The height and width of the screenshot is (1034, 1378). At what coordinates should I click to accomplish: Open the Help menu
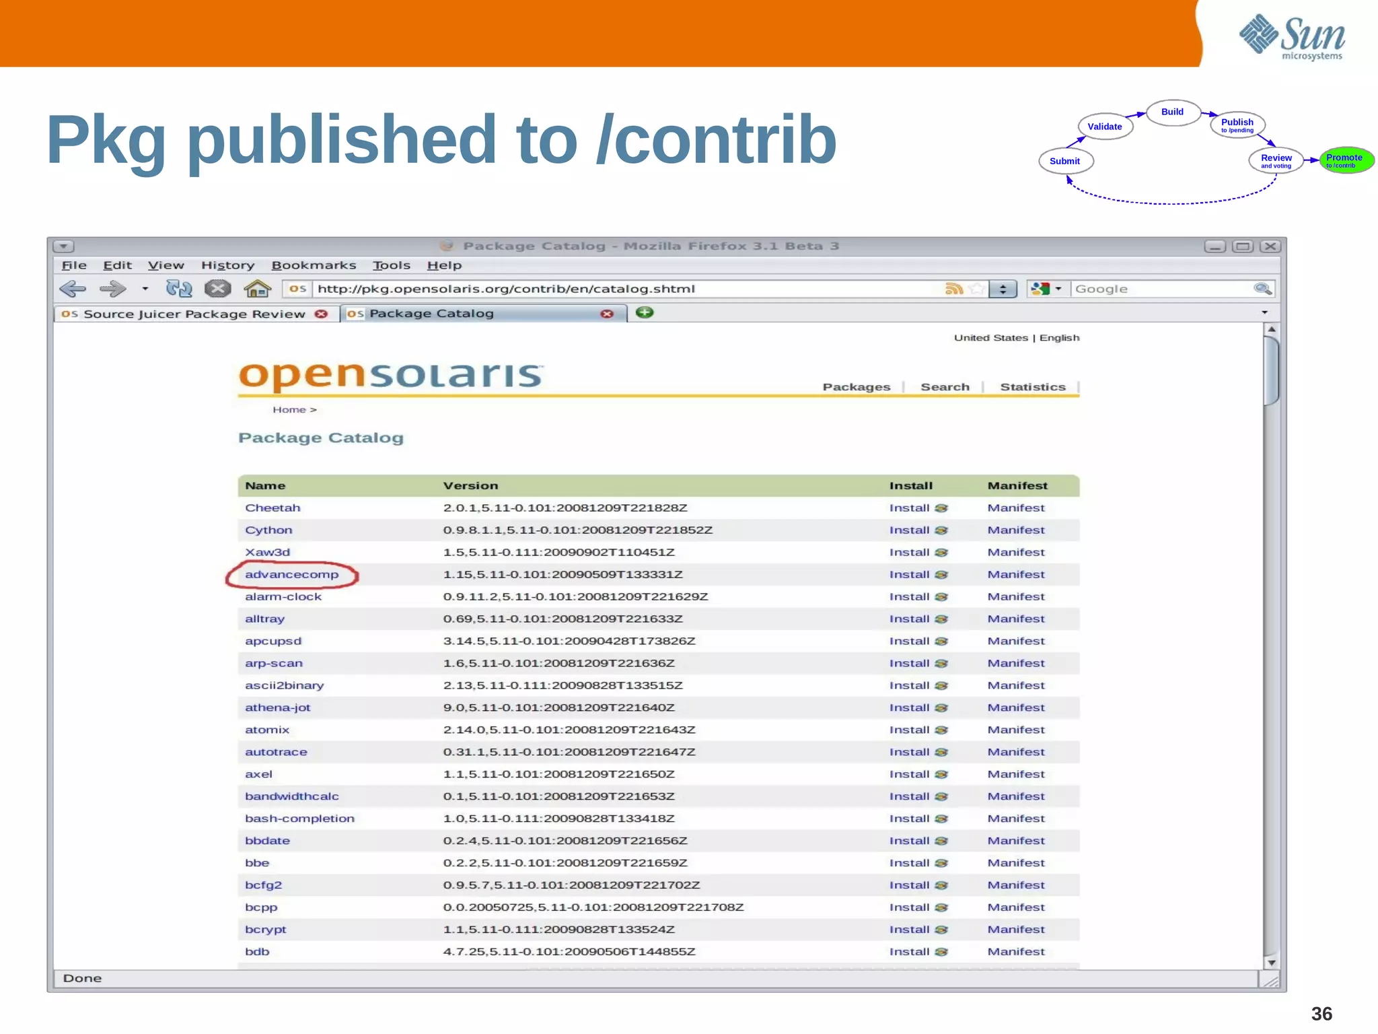coord(444,265)
